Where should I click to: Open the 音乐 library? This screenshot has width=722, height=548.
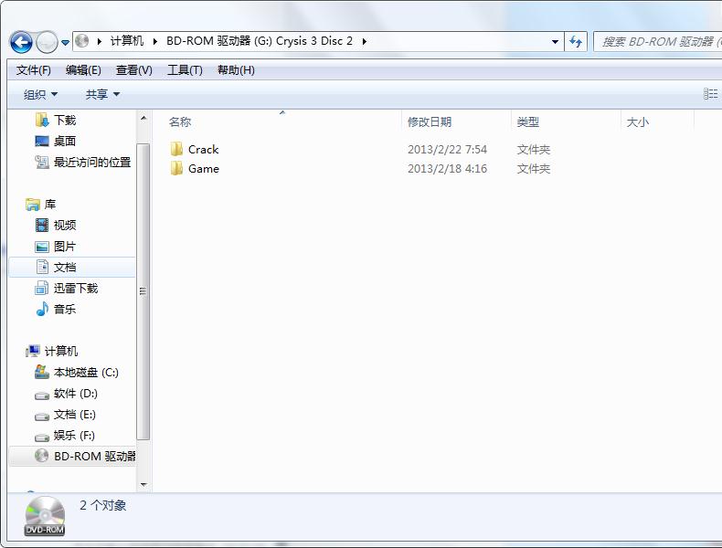click(65, 310)
